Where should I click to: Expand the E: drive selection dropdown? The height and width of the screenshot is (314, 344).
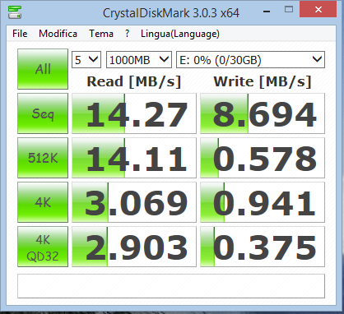(x=250, y=59)
